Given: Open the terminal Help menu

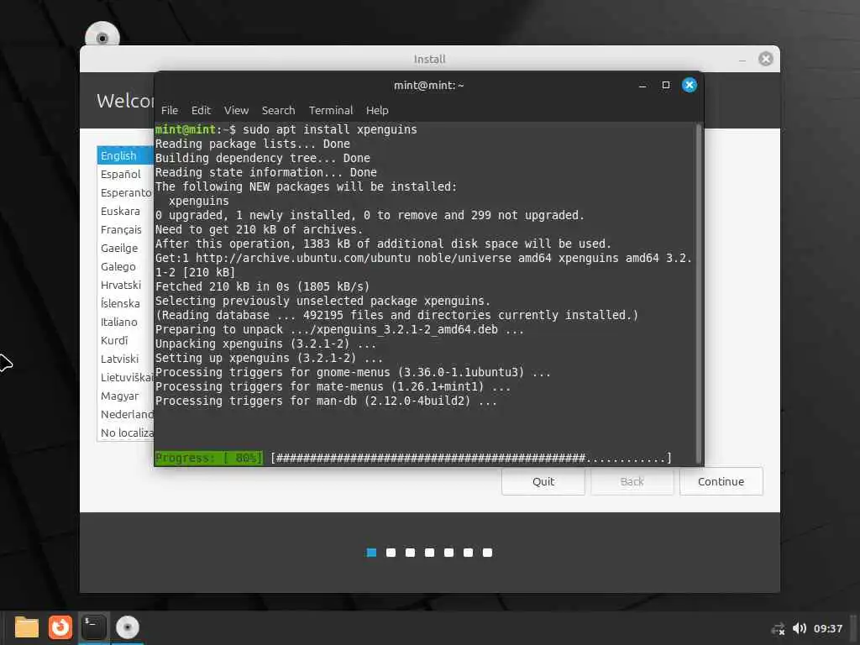Looking at the screenshot, I should point(377,110).
